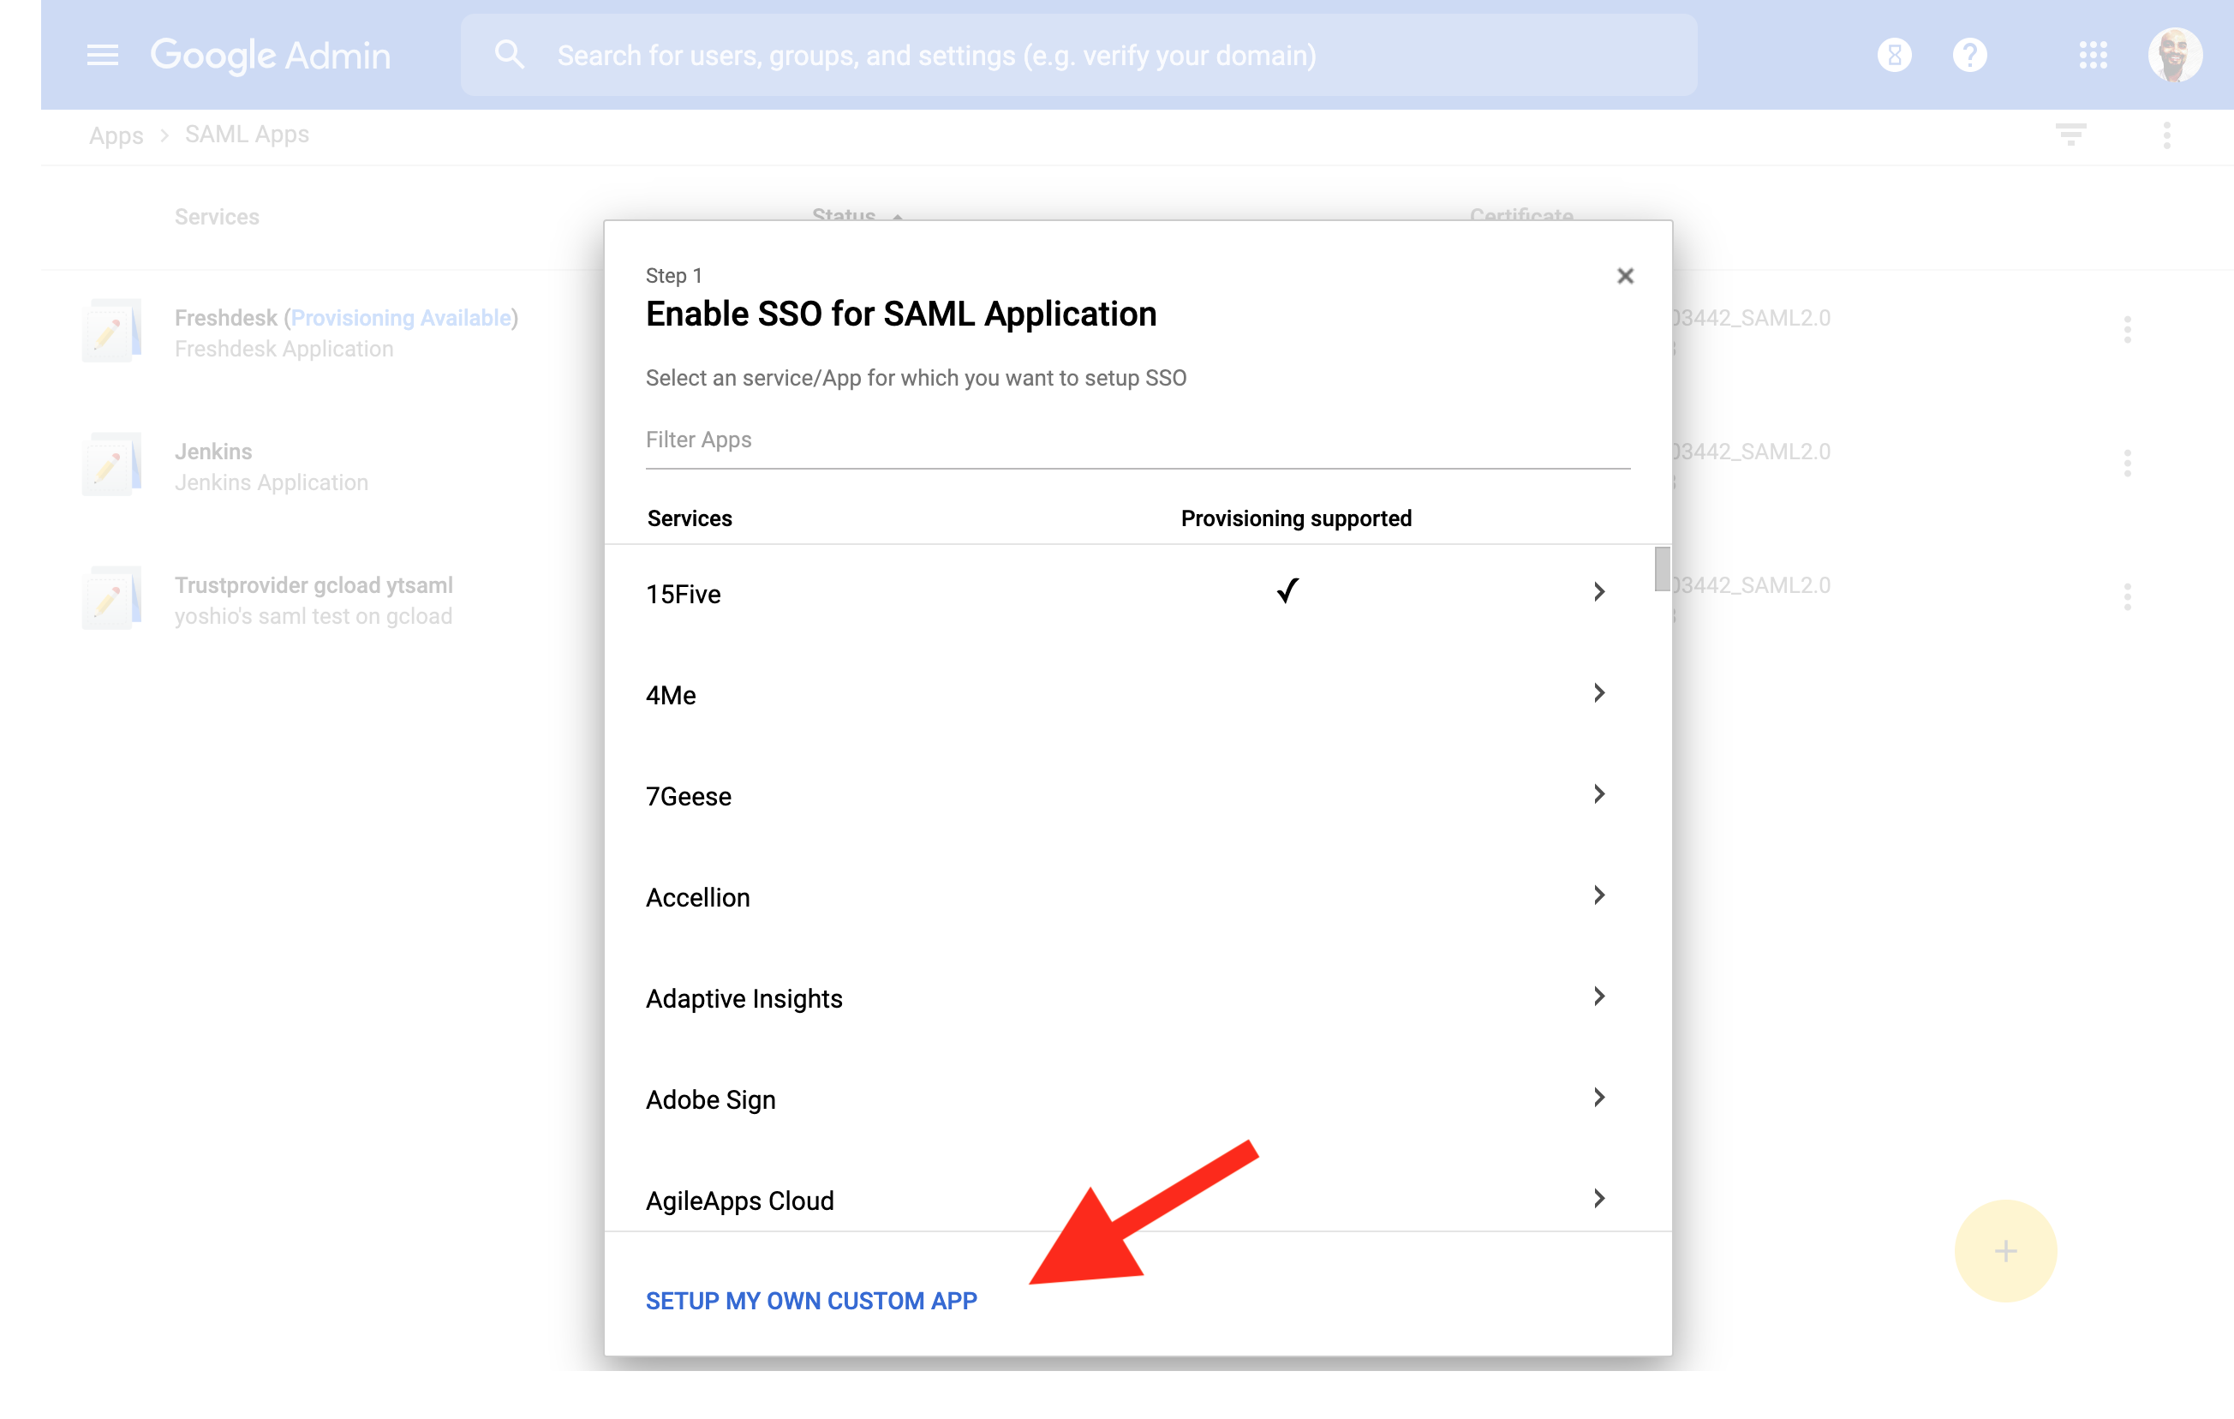Open the Google apps grid
The image size is (2234, 1419).
point(2093,56)
